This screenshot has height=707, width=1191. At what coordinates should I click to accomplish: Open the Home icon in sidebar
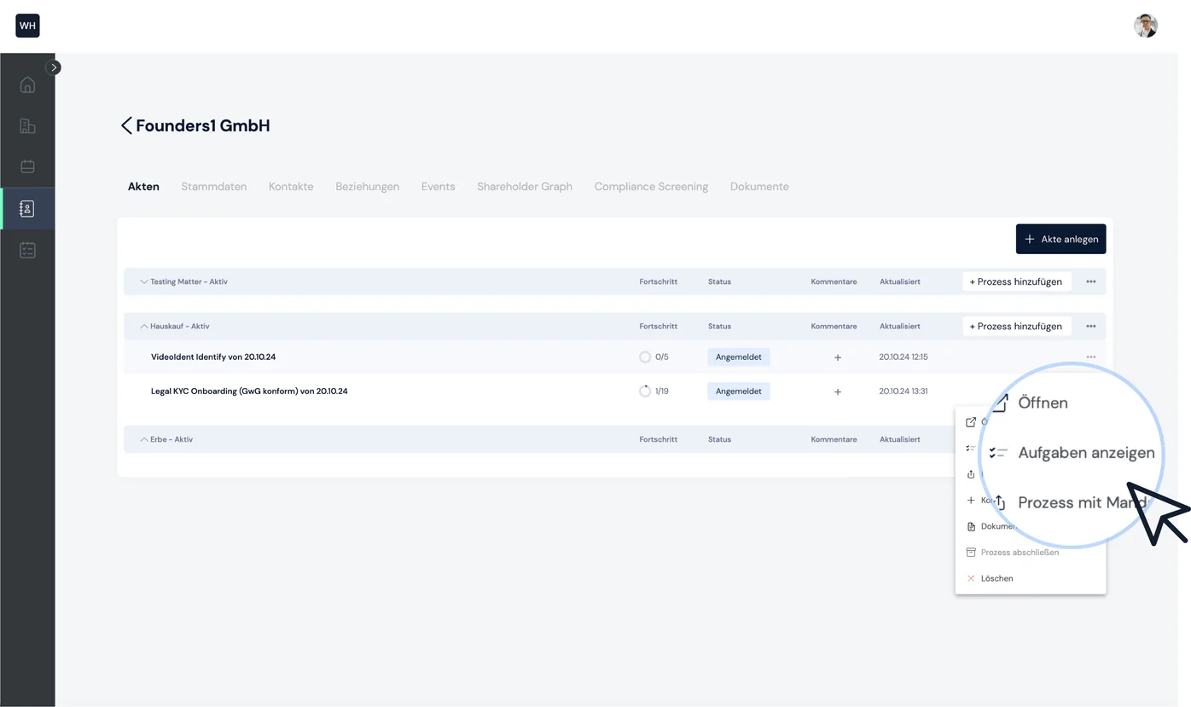click(x=27, y=84)
